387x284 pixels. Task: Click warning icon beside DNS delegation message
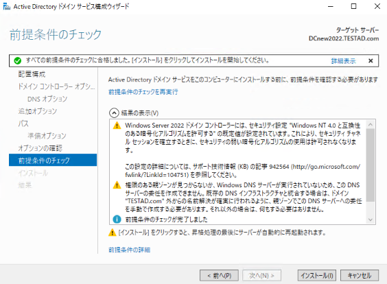pyautogui.click(x=117, y=185)
